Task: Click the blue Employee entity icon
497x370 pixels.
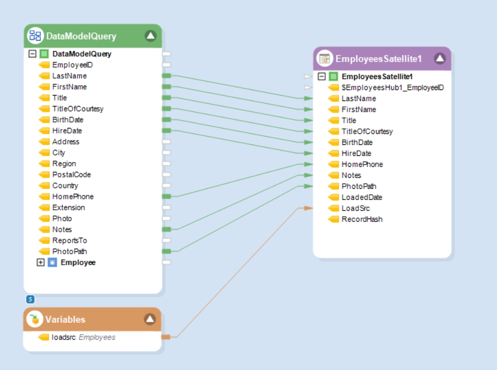Action: 52,262
